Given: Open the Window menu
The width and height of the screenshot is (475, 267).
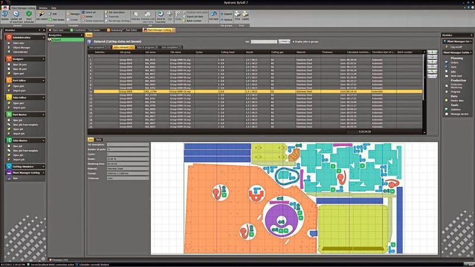Looking at the screenshot, I should tap(43, 8).
